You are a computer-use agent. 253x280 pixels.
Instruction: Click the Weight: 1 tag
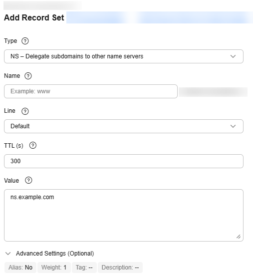[54, 268]
